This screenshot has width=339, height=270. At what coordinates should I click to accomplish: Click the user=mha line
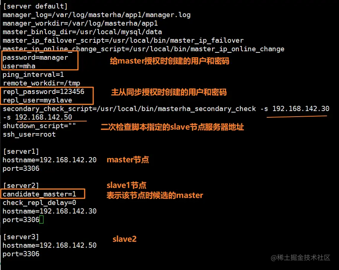(19, 66)
